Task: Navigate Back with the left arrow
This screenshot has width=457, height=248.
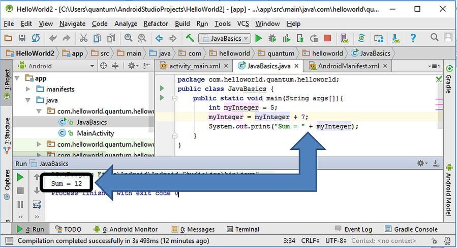Action: click(x=159, y=38)
